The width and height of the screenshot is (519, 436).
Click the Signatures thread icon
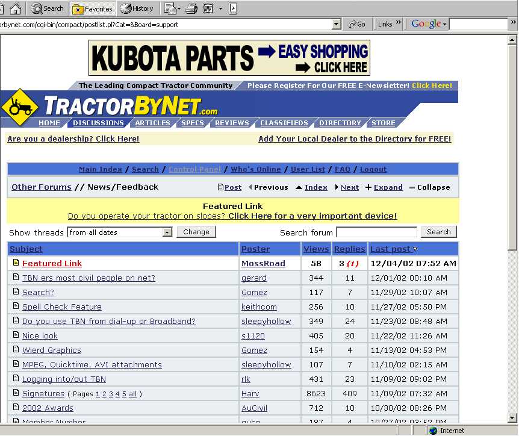16,393
